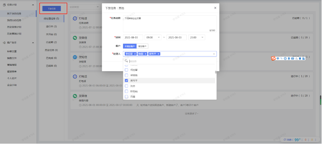Open the 全部类型 filter dropdown
This screenshot has width=322, height=157.
click(x=84, y=7)
